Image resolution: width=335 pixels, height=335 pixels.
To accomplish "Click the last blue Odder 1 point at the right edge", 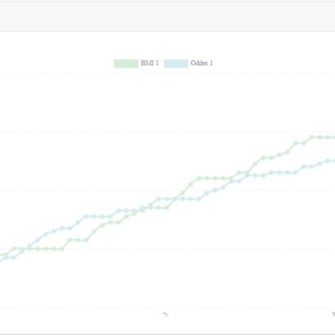I will pos(334,161).
